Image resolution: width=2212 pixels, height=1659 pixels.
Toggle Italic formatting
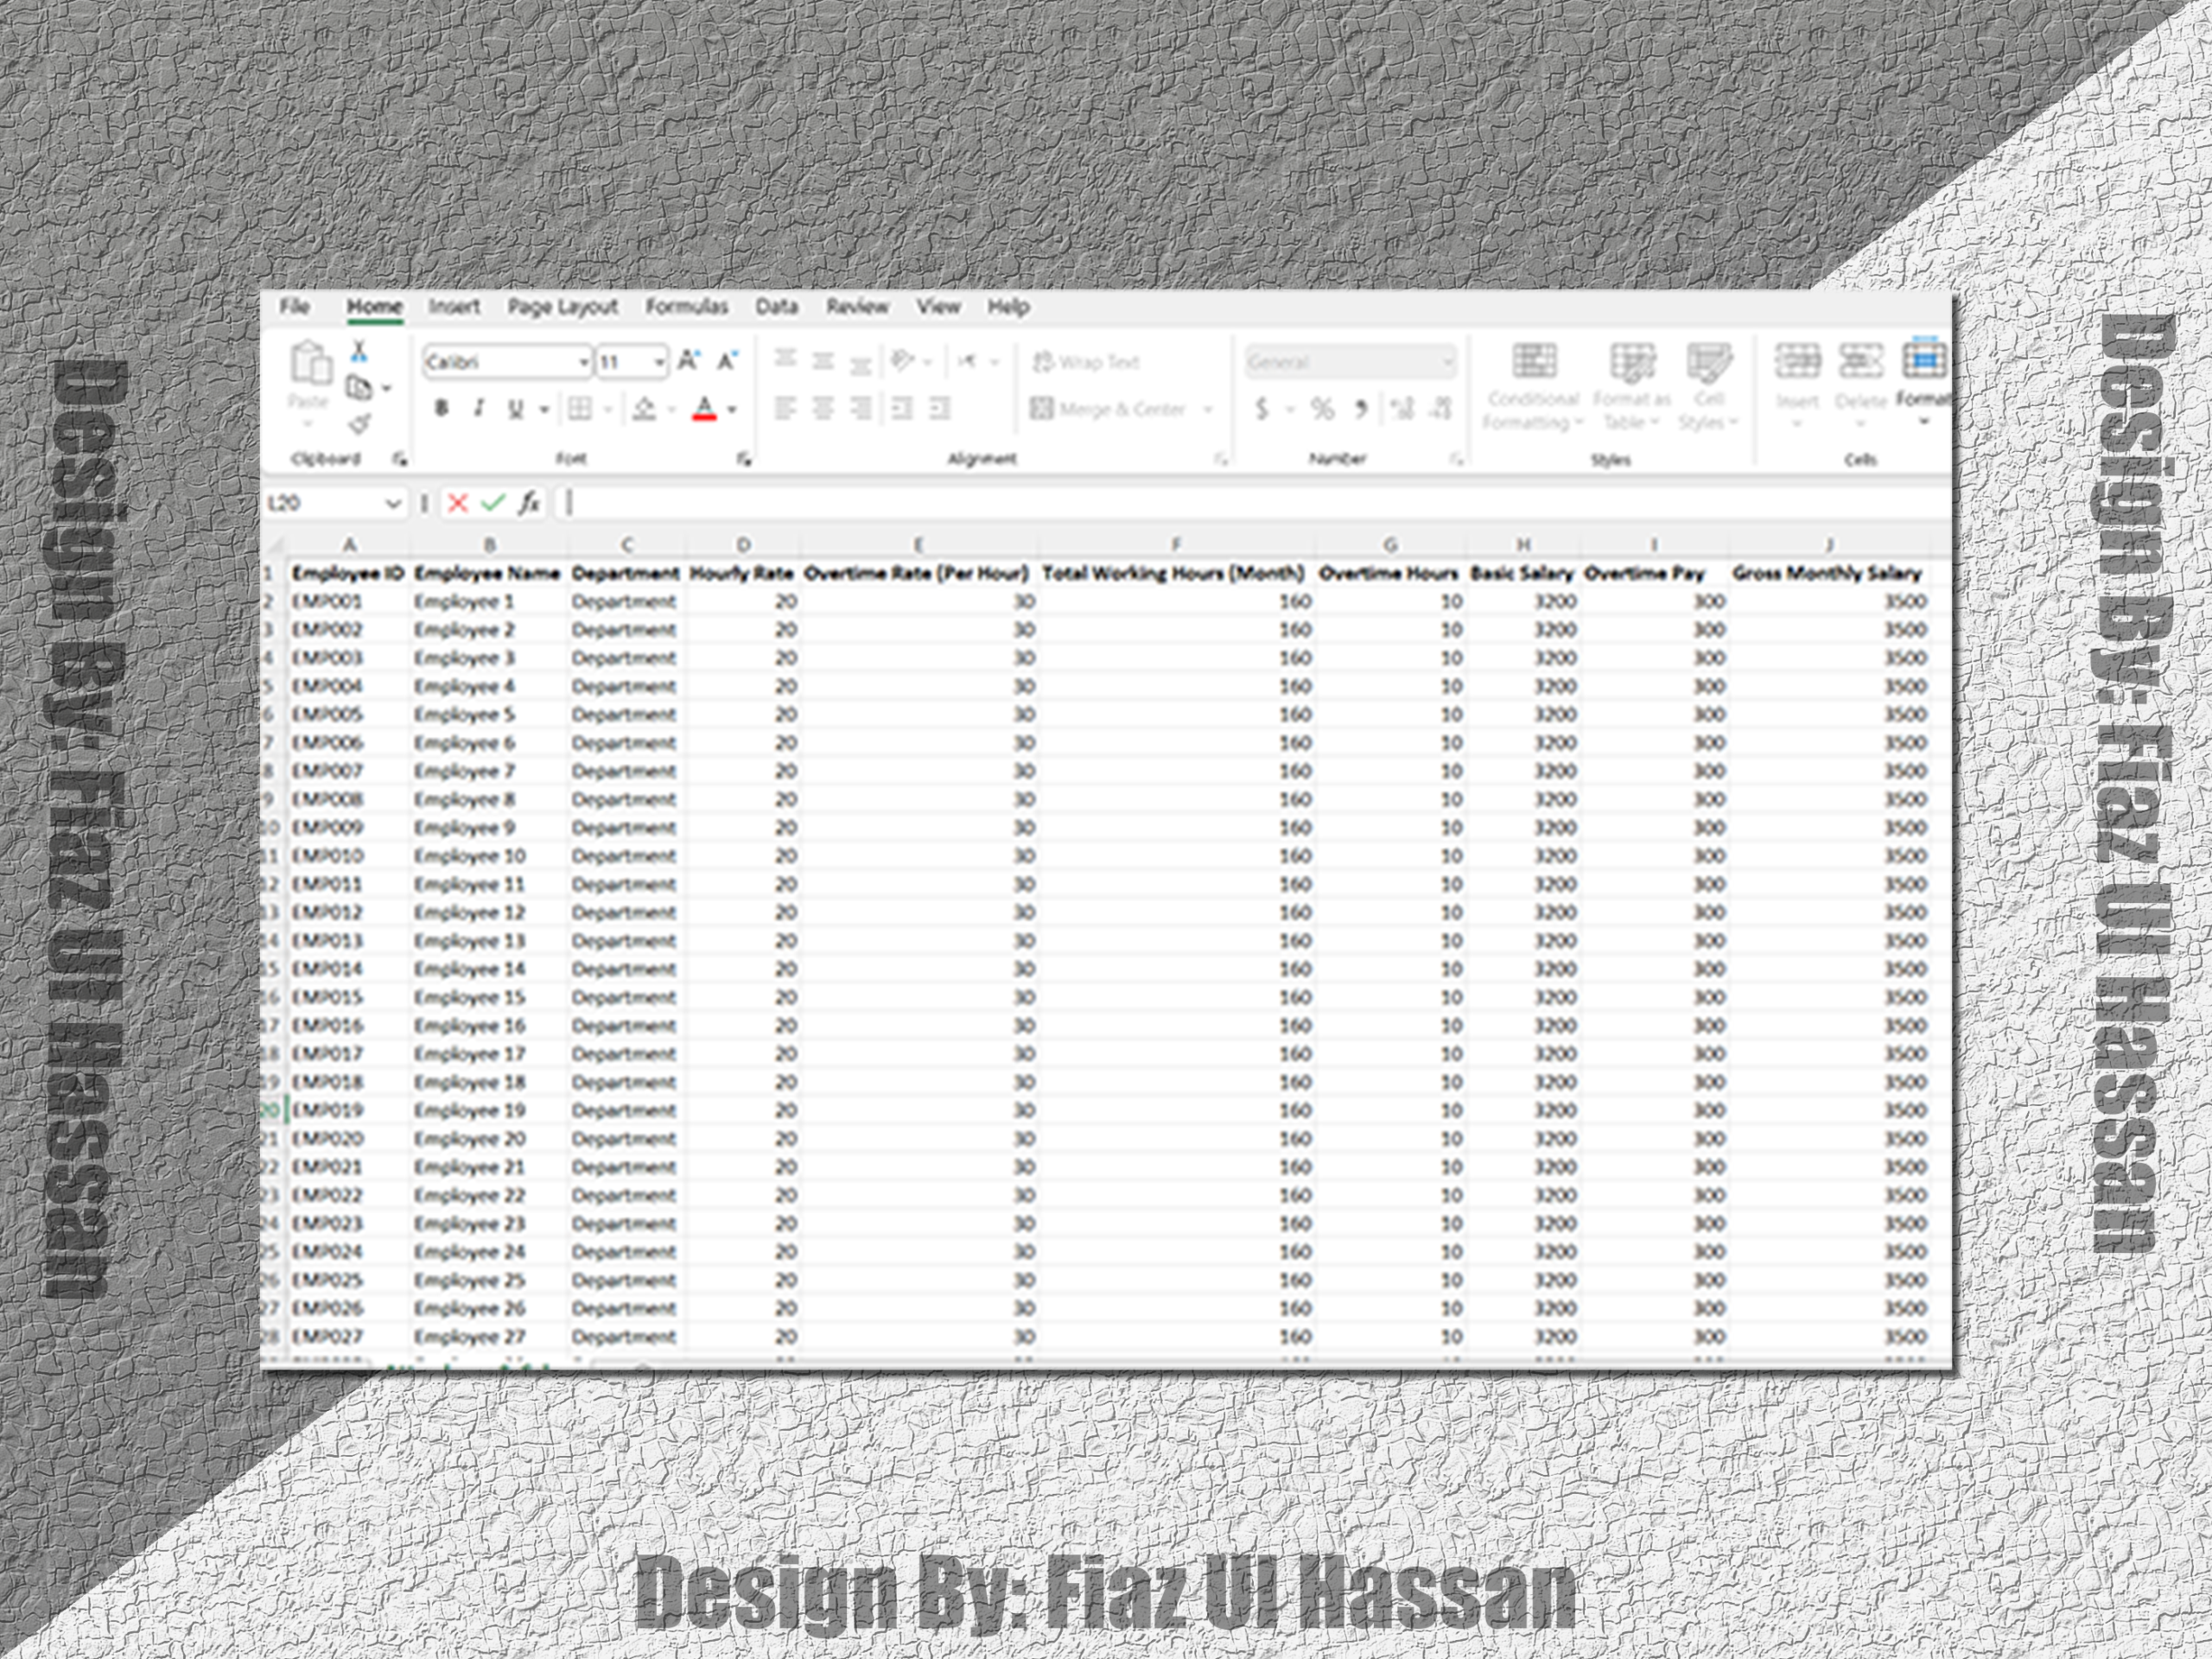click(479, 409)
